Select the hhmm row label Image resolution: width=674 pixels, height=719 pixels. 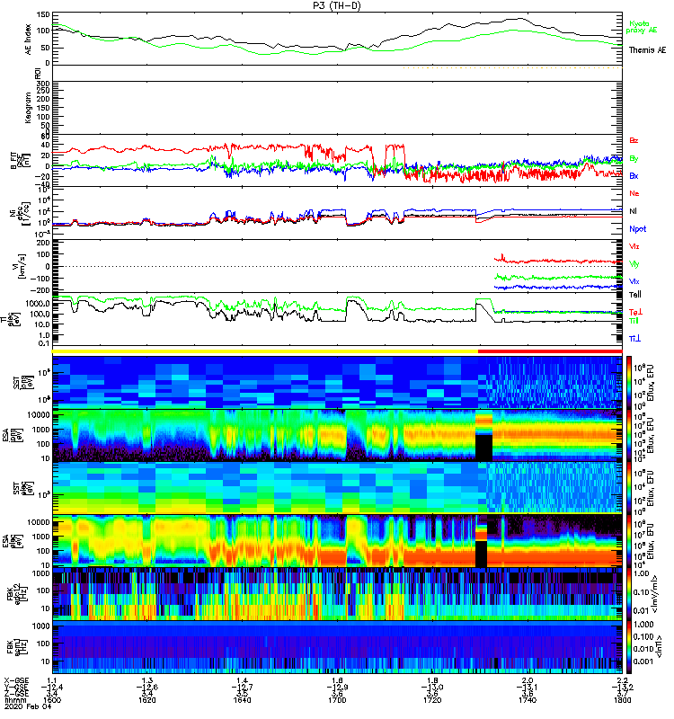[13, 700]
